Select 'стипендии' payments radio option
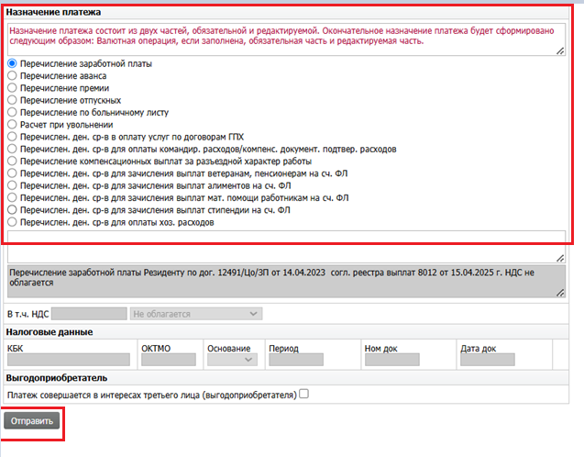584x457 pixels. click(12, 209)
